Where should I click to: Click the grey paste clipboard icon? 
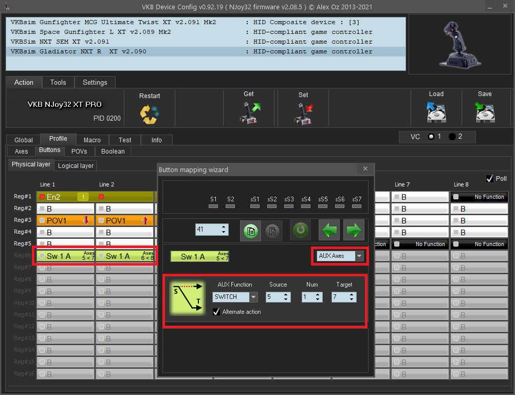273,230
